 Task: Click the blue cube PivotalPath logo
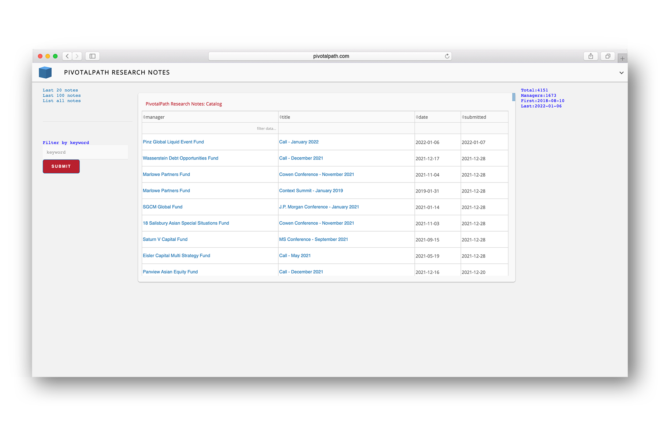(45, 72)
